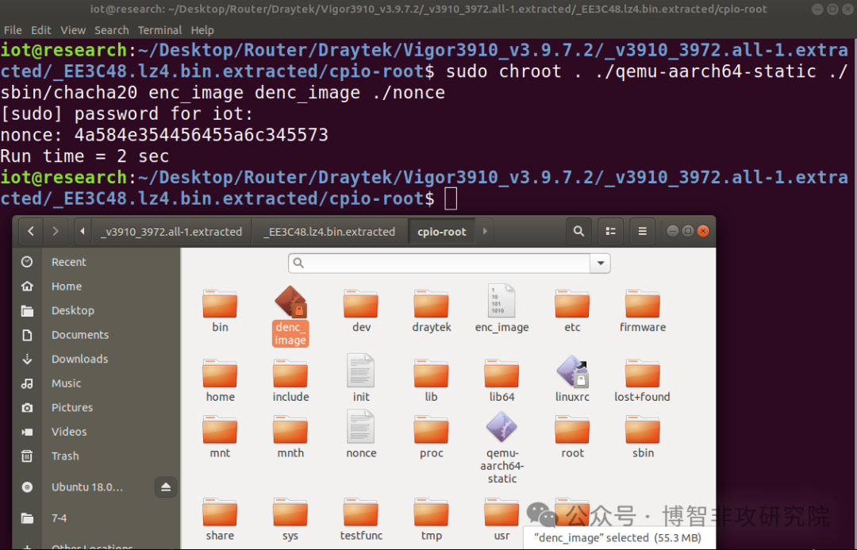The height and width of the screenshot is (550, 857).
Task: Open the lost+found folder
Action: [643, 374]
